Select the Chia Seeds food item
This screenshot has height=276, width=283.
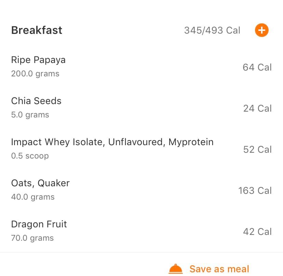coord(36,101)
